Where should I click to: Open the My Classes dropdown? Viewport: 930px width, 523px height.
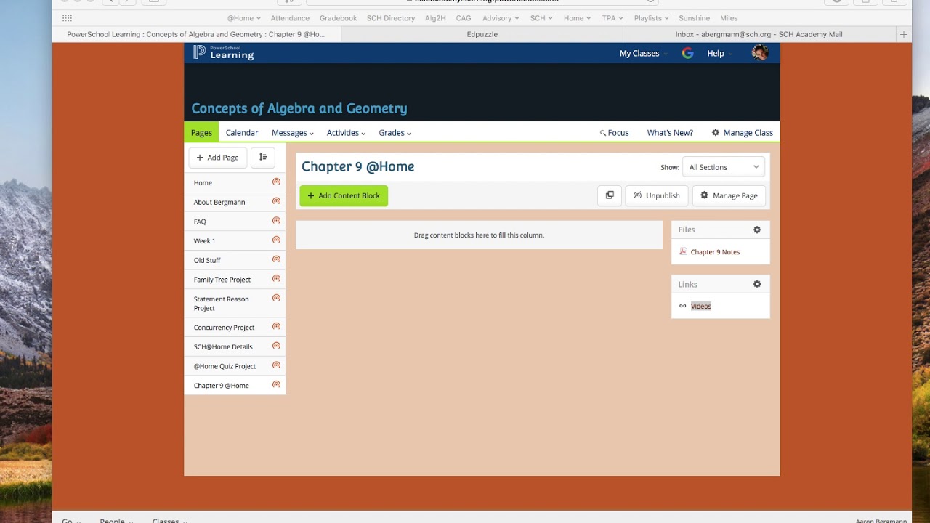click(x=643, y=53)
